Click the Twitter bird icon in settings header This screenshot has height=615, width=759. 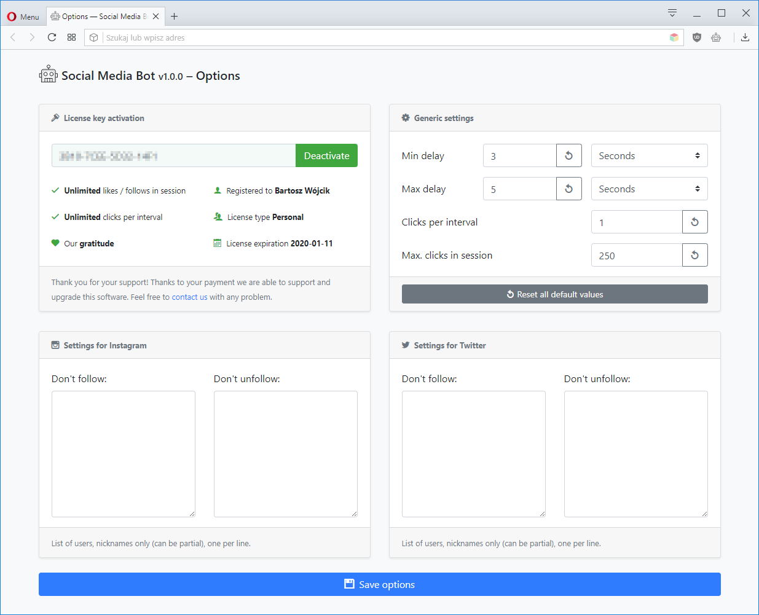pos(406,345)
